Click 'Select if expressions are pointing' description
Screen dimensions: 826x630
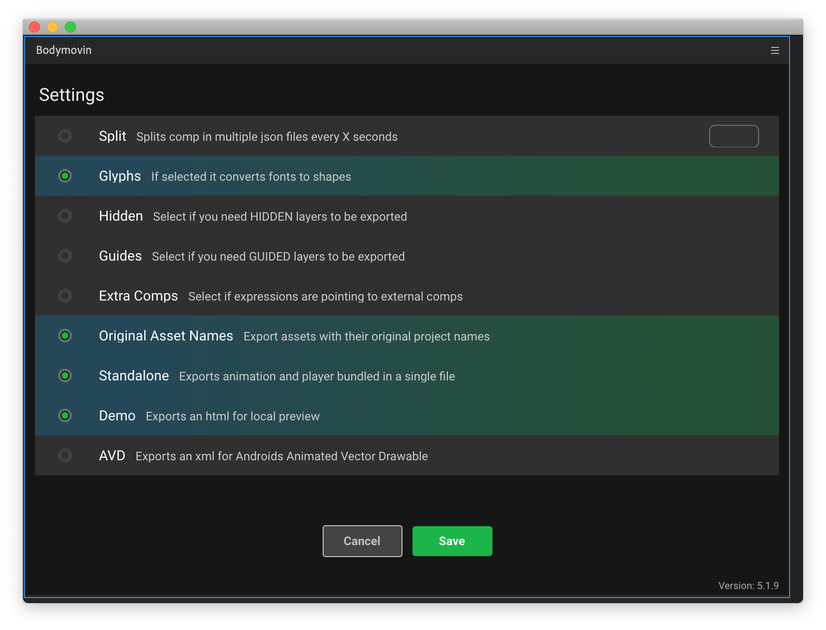click(x=326, y=297)
